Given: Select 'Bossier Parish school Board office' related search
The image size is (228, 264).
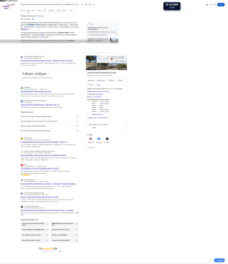Looking at the screenshot, I should (35, 230).
